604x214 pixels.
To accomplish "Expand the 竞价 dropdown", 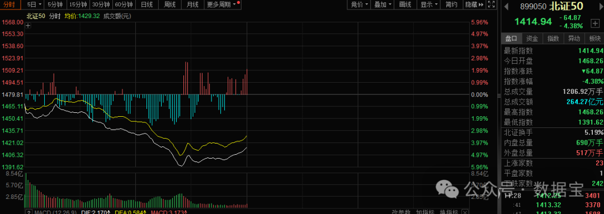I will tap(360, 4).
